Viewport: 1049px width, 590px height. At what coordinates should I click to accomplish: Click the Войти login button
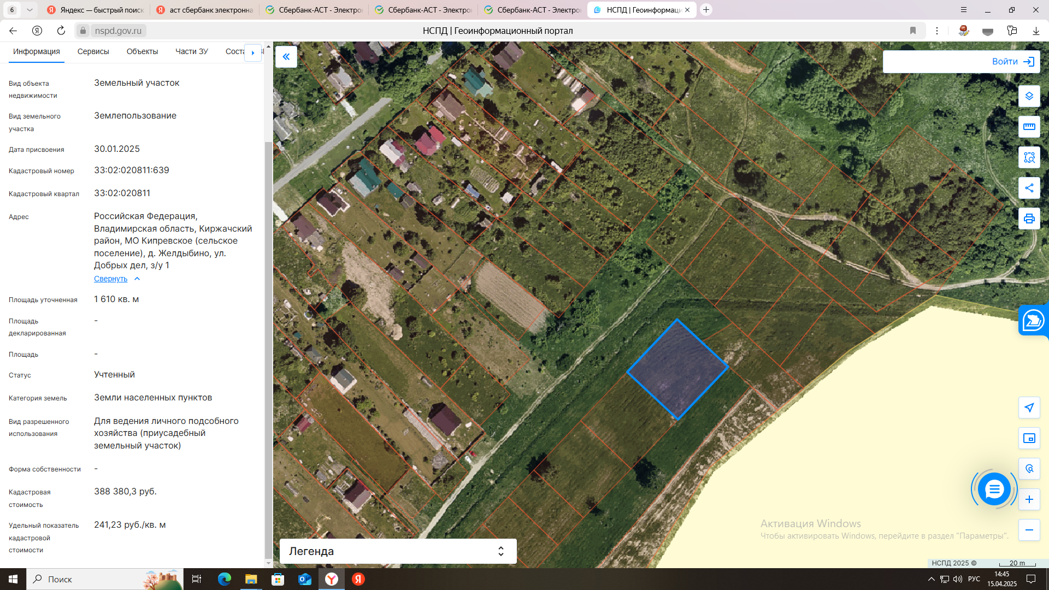(x=1011, y=62)
